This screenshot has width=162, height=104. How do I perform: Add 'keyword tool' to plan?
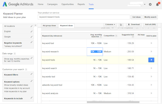(151, 43)
